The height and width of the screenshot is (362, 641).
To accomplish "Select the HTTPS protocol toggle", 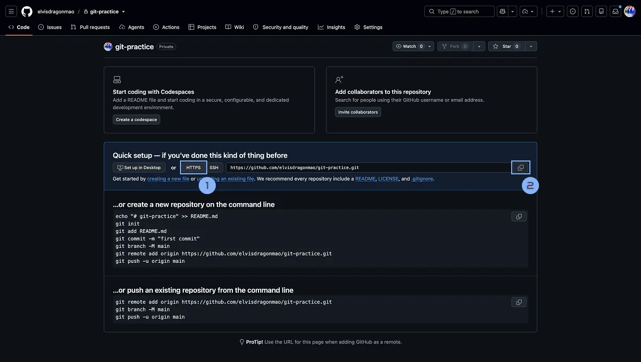I will click(x=193, y=167).
